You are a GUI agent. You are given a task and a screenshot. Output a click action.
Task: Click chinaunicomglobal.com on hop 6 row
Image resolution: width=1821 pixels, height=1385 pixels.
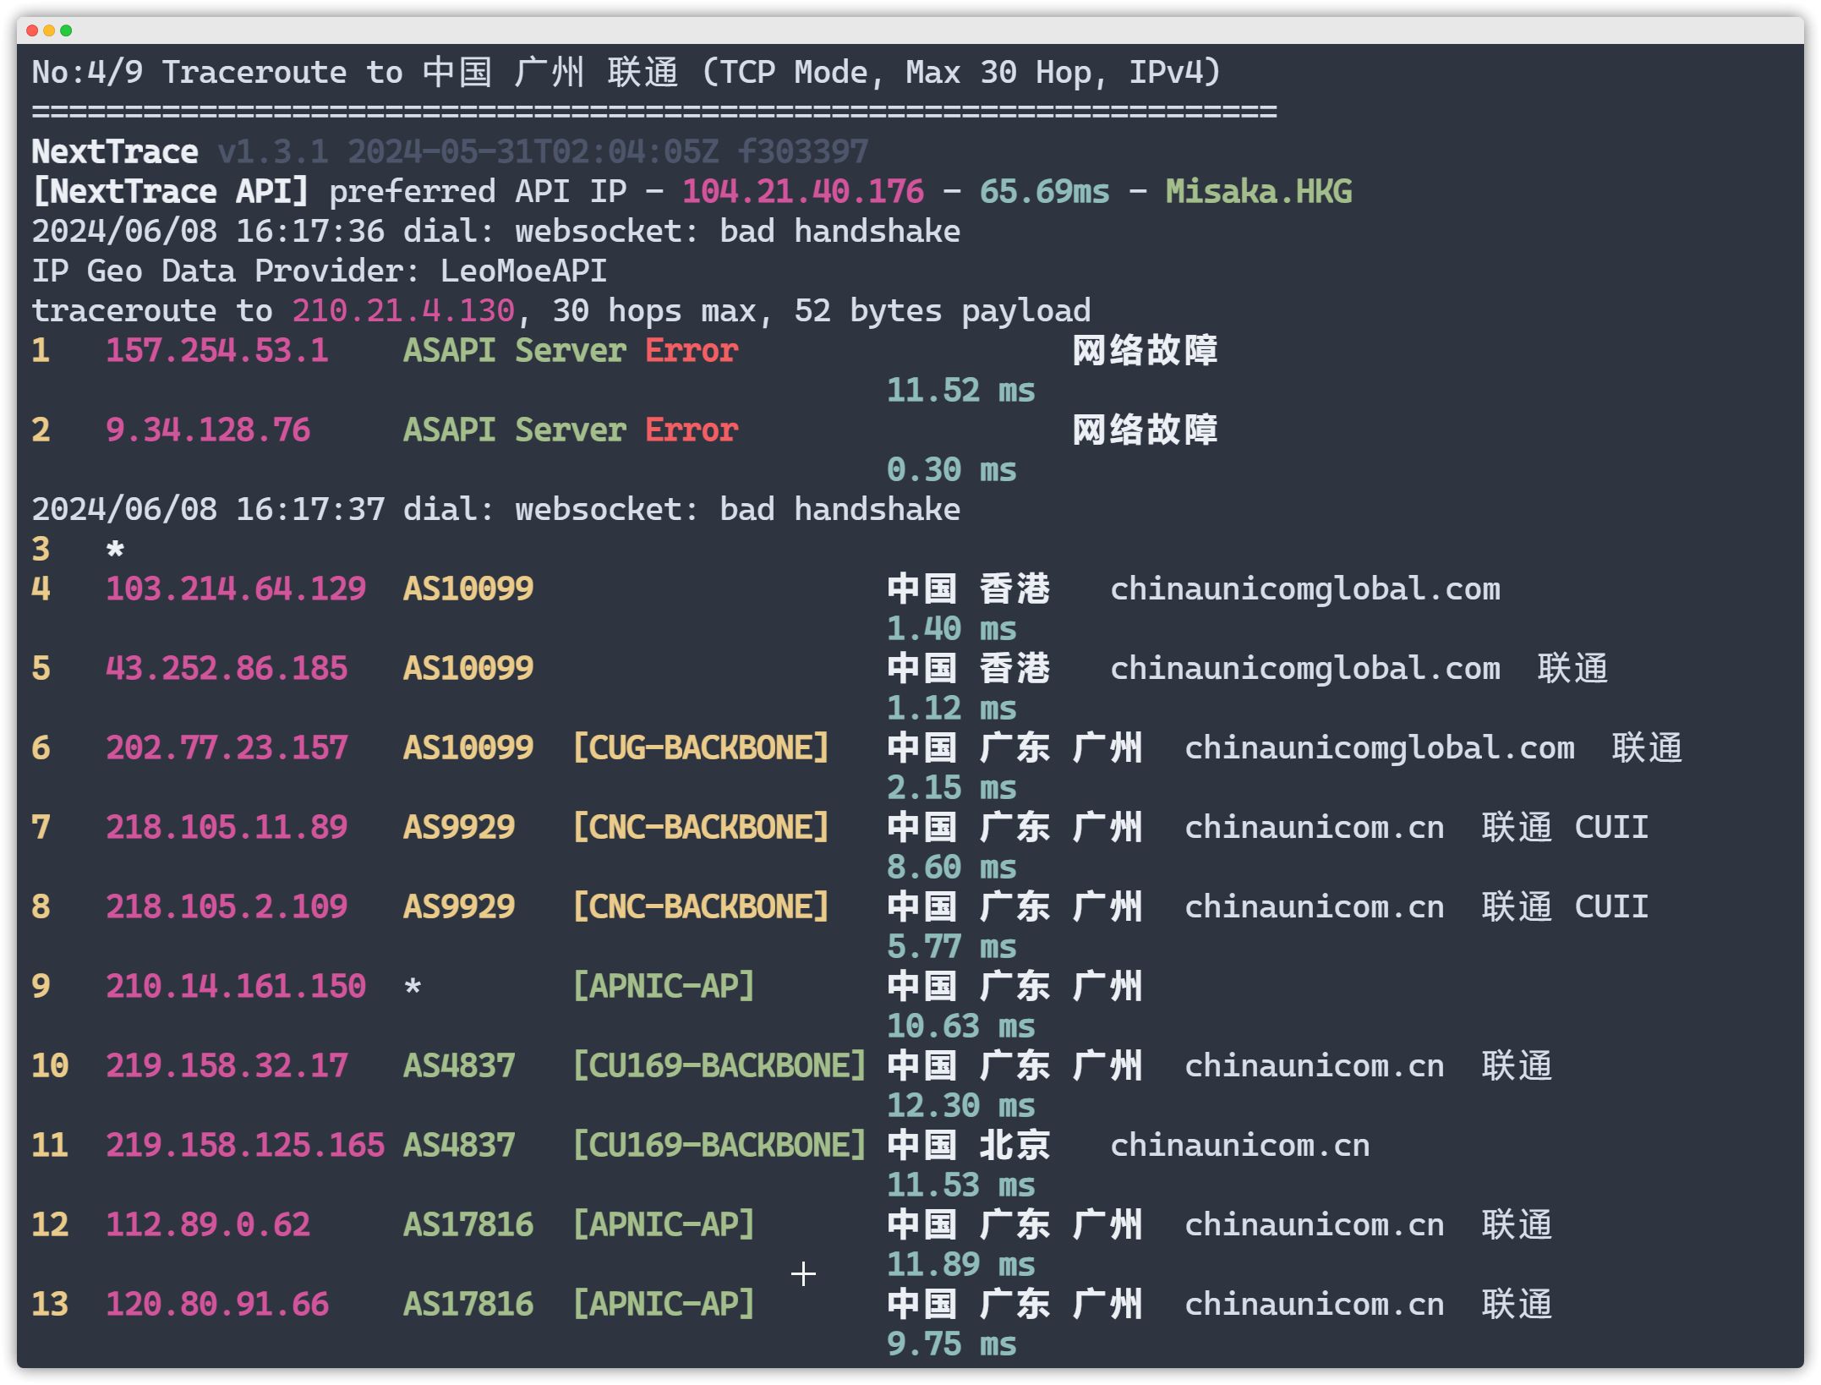point(1380,748)
